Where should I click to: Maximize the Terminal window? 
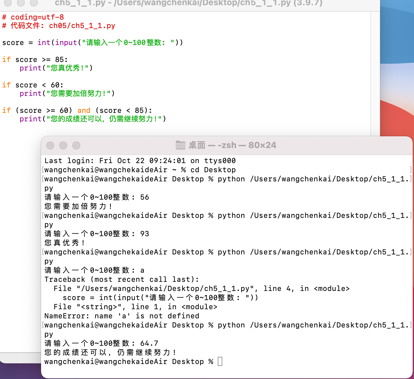tap(76, 145)
